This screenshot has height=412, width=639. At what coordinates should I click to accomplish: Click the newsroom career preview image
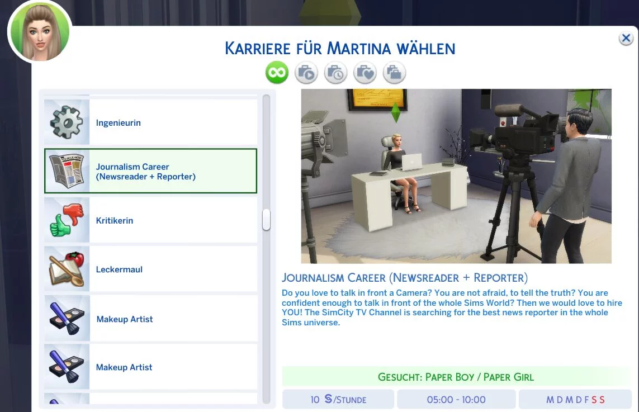pos(456,176)
